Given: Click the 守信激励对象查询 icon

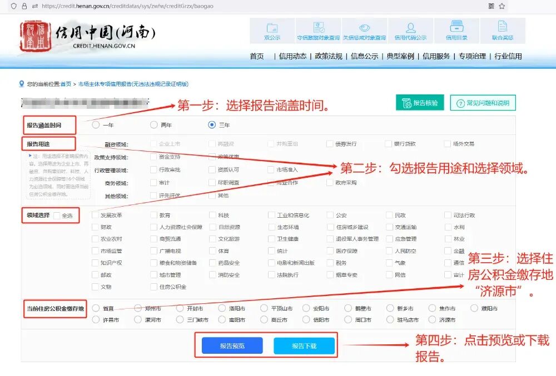Looking at the screenshot, I should click(x=319, y=28).
